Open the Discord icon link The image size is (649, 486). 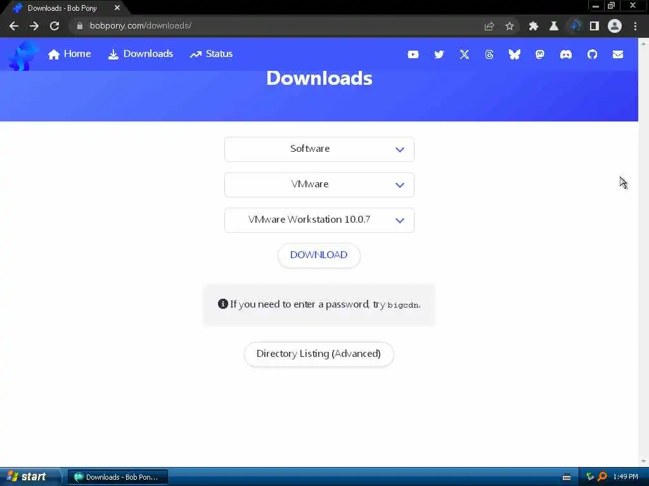tap(566, 54)
